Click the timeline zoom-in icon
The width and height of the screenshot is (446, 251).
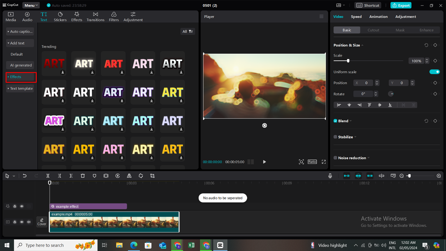[439, 176]
